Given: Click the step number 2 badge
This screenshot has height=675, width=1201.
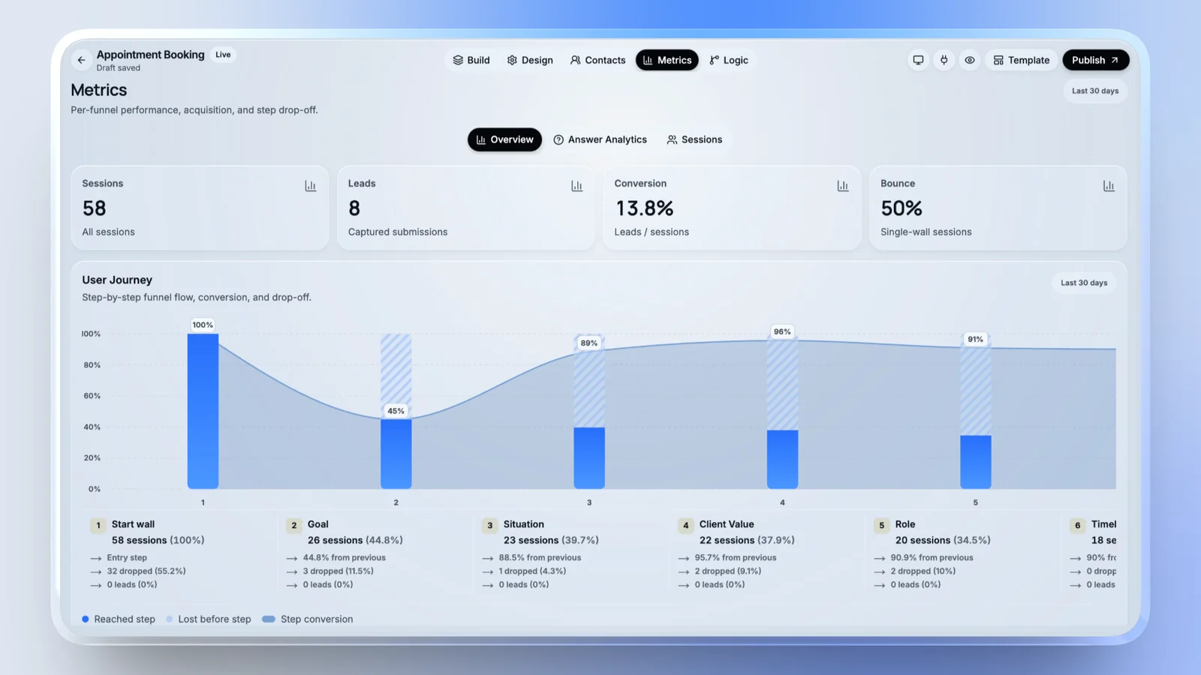Looking at the screenshot, I should click(x=294, y=525).
